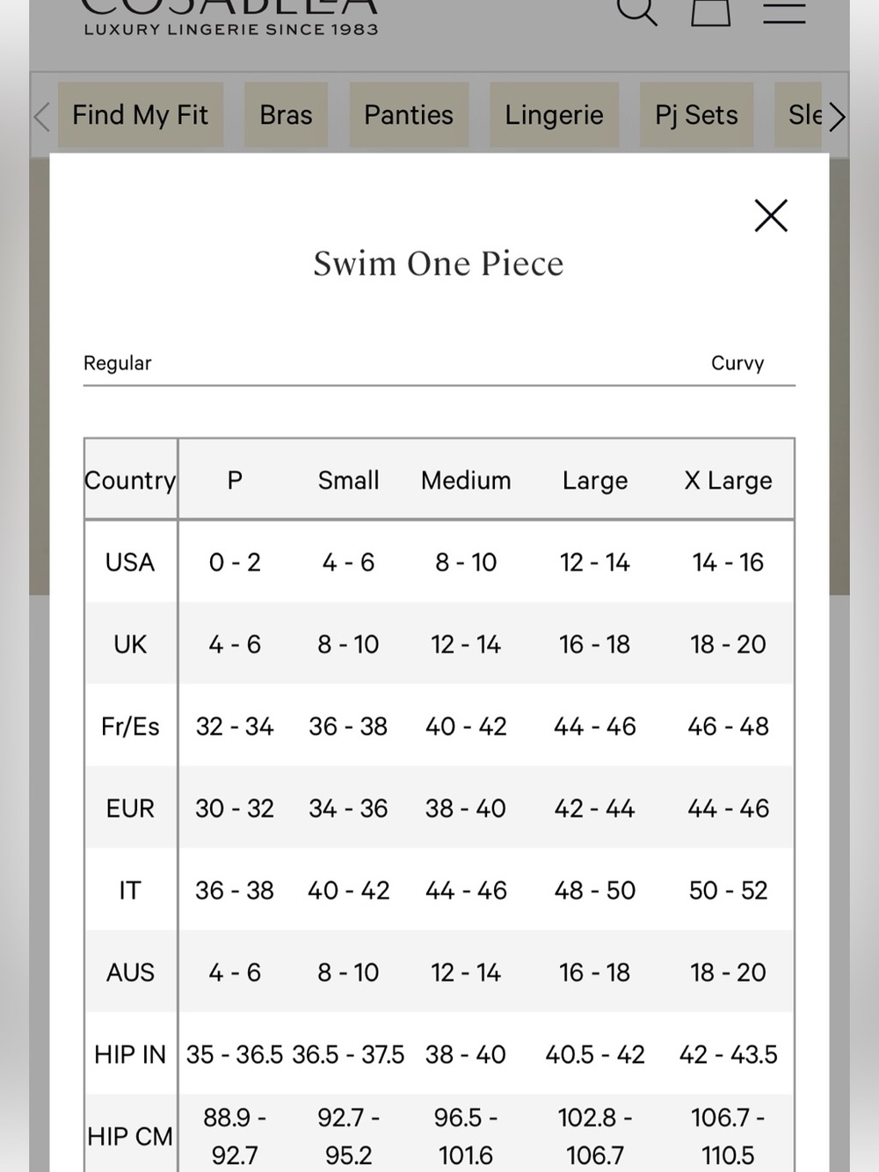879x1172 pixels.
Task: Select the X Large column header
Action: 728,480
